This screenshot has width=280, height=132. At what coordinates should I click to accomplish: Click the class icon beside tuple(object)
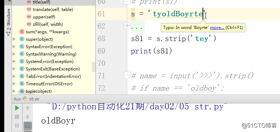click(22, 91)
